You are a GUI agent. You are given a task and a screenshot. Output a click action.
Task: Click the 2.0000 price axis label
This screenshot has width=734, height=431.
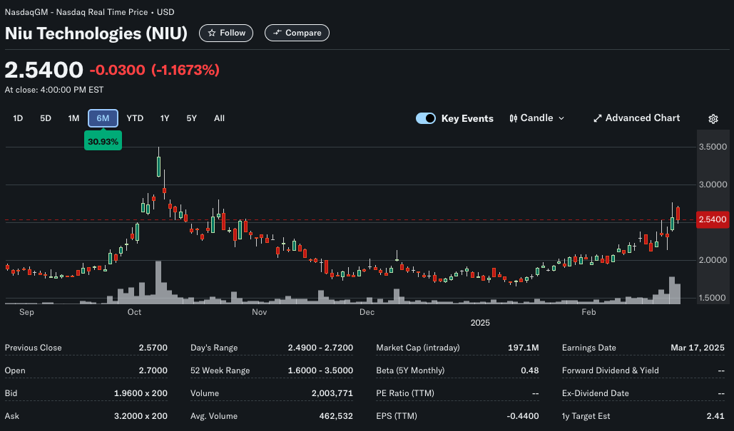pyautogui.click(x=713, y=260)
